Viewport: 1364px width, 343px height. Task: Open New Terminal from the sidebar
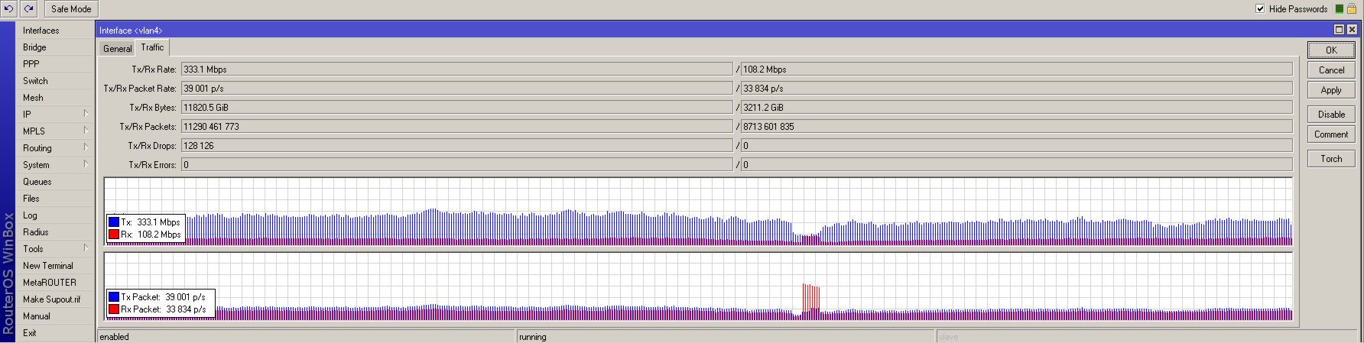tap(47, 266)
